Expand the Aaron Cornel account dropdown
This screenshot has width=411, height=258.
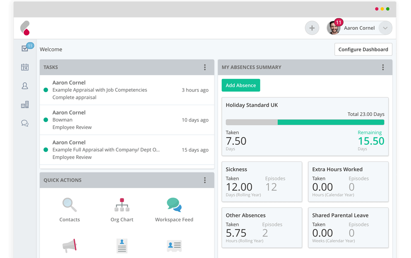[x=385, y=28]
